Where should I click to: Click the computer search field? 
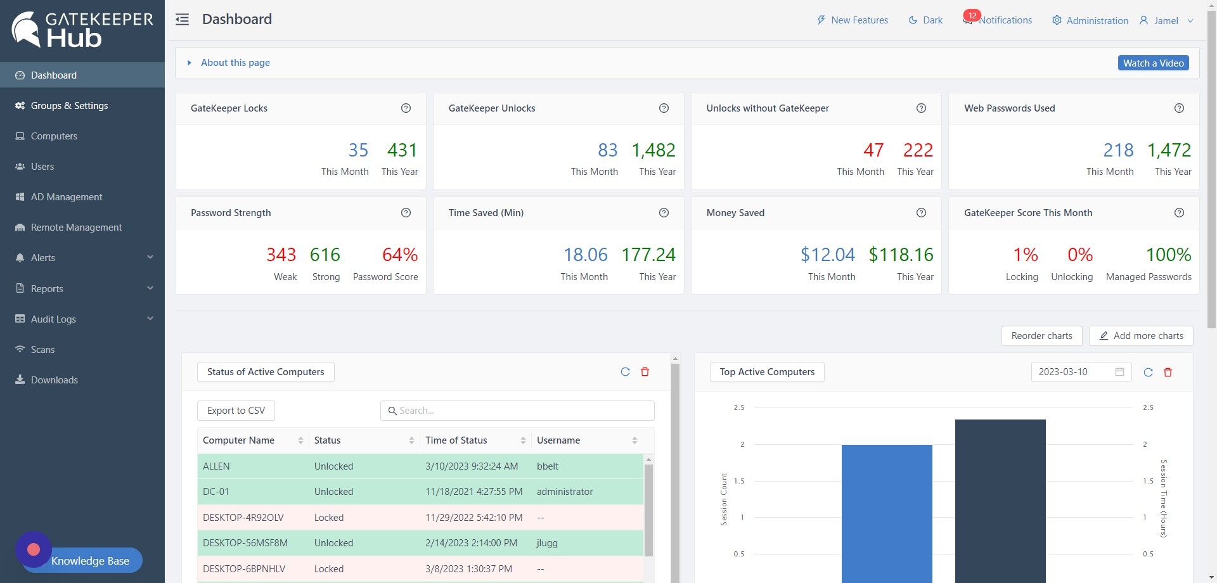pyautogui.click(x=517, y=411)
